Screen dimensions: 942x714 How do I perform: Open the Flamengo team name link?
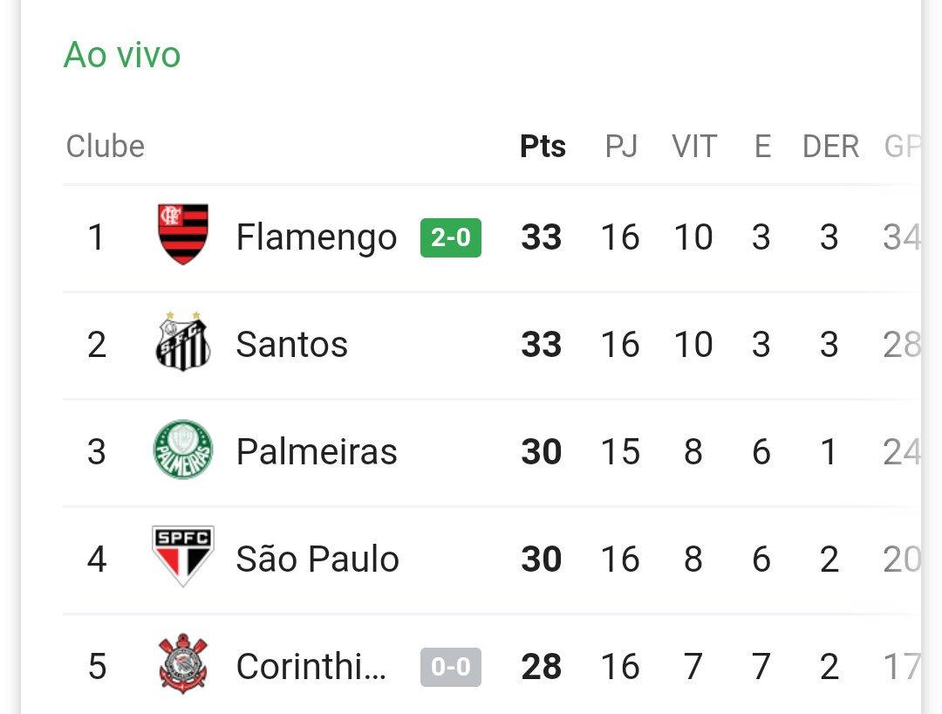(x=317, y=237)
